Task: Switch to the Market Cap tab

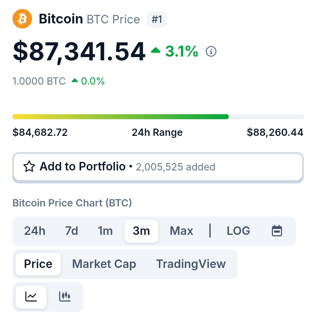Action: pos(104,264)
